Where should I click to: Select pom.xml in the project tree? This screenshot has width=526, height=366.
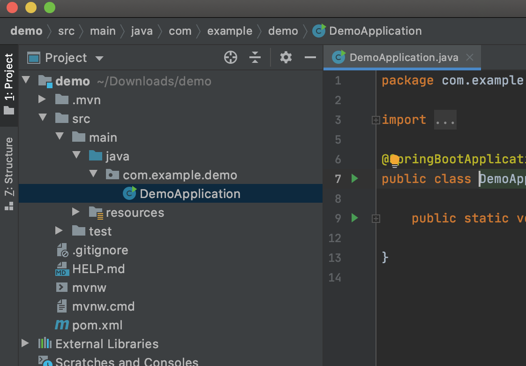pos(171,325)
